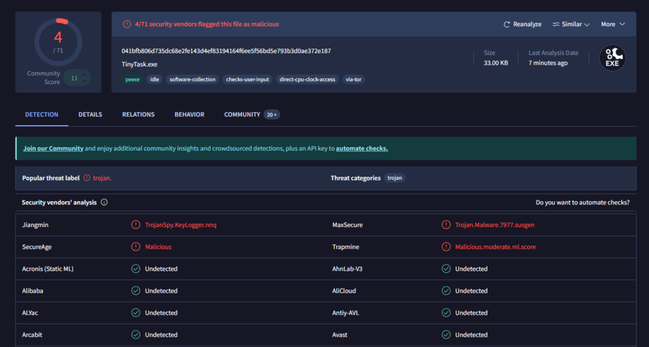
Task: Click the malicious alert icon in header banner
Action: (x=127, y=25)
